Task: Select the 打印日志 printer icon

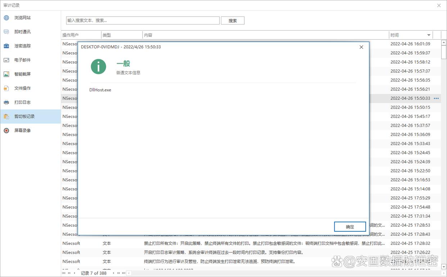Action: 6,102
